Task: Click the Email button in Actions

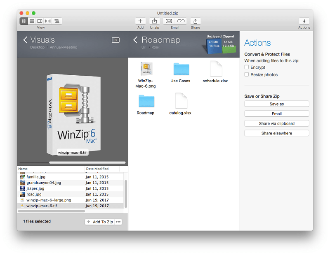Action: click(x=276, y=114)
